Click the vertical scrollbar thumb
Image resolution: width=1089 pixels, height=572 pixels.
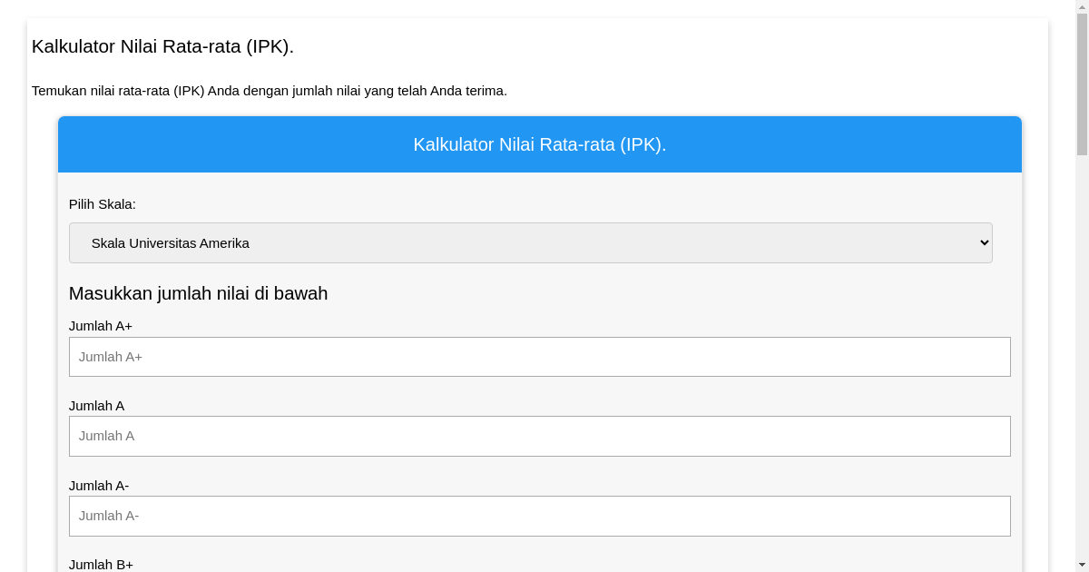point(1082,84)
